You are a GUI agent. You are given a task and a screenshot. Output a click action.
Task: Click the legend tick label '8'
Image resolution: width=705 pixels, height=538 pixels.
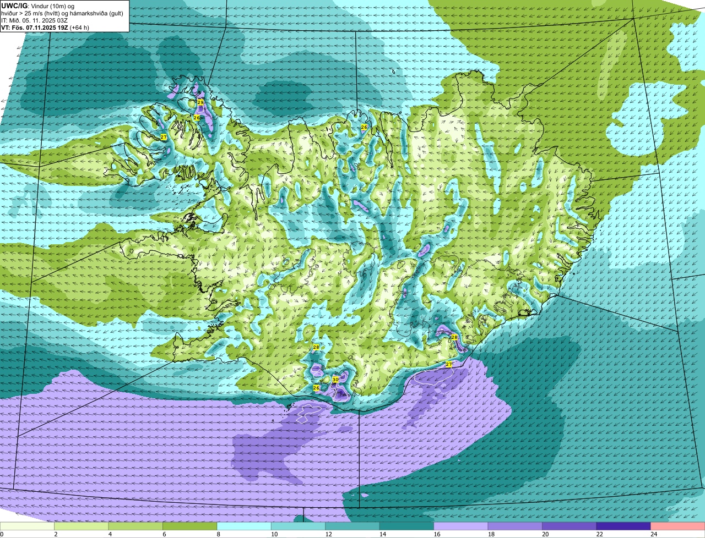(x=219, y=534)
